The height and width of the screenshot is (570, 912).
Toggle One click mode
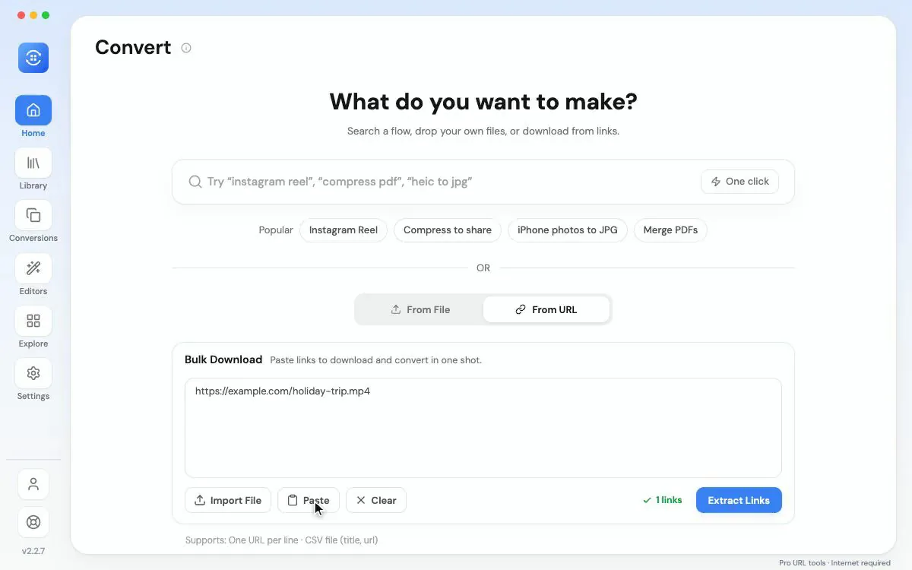(x=739, y=182)
